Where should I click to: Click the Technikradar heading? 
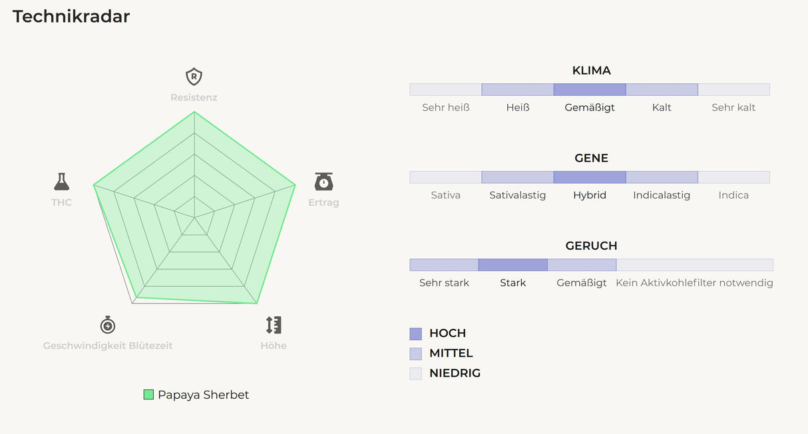(x=71, y=17)
